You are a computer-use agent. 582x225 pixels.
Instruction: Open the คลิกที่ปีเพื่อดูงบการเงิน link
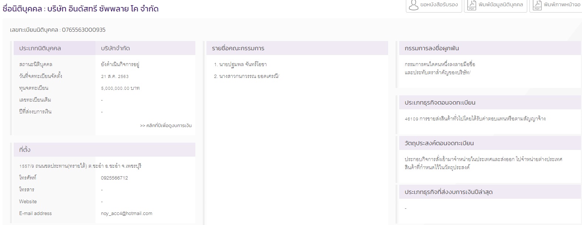(x=165, y=126)
